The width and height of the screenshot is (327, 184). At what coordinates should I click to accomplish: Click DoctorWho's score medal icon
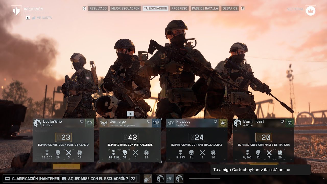(47, 153)
